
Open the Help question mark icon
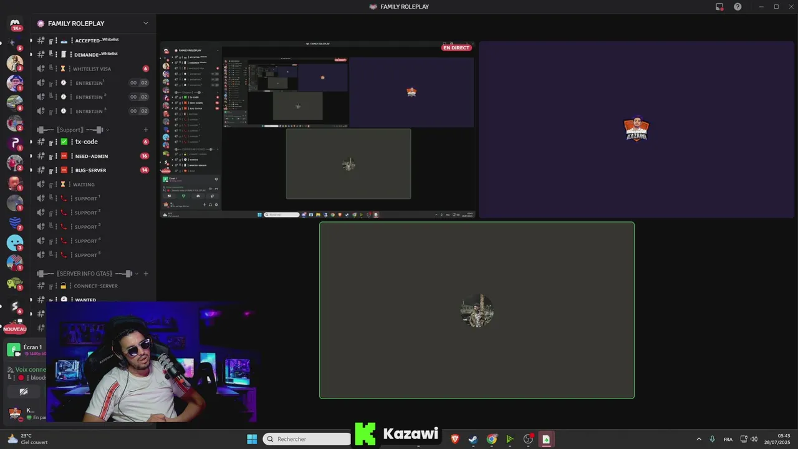(738, 7)
